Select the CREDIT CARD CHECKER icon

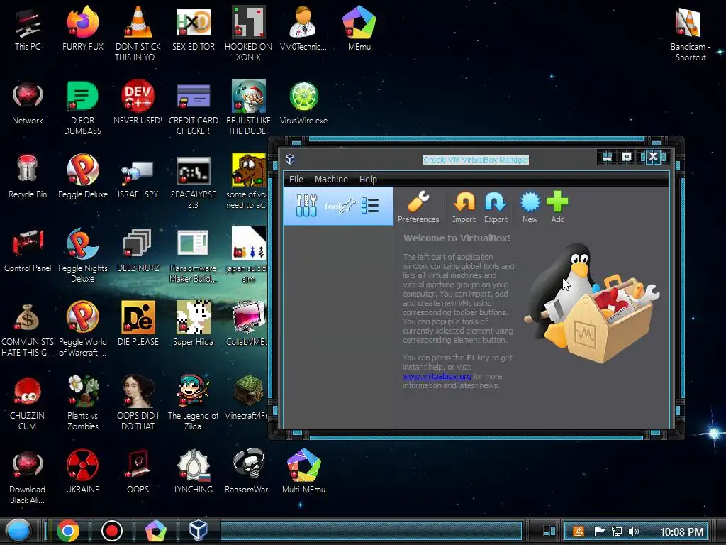[x=194, y=109]
